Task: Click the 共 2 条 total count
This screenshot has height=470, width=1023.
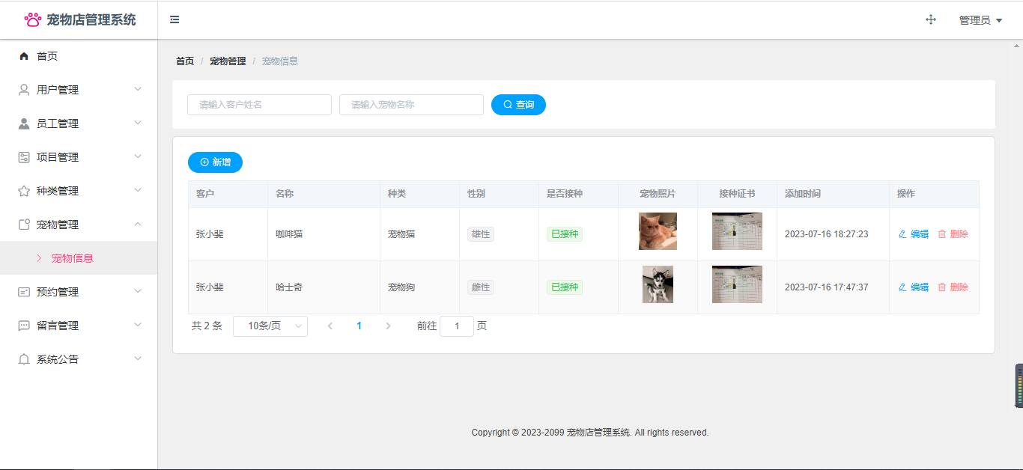Action: coord(207,326)
